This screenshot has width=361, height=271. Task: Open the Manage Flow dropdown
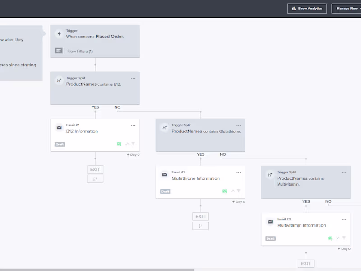pos(347,9)
